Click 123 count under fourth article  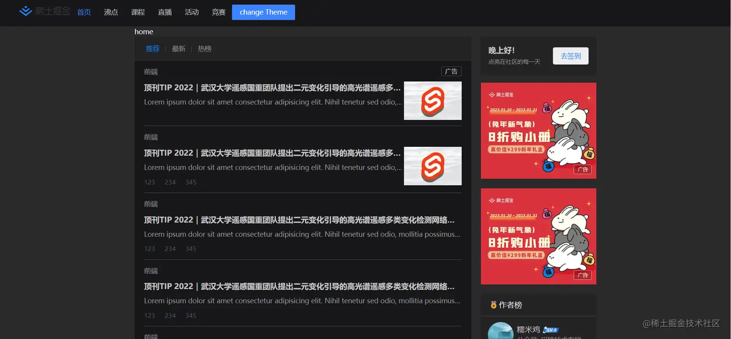click(x=149, y=315)
